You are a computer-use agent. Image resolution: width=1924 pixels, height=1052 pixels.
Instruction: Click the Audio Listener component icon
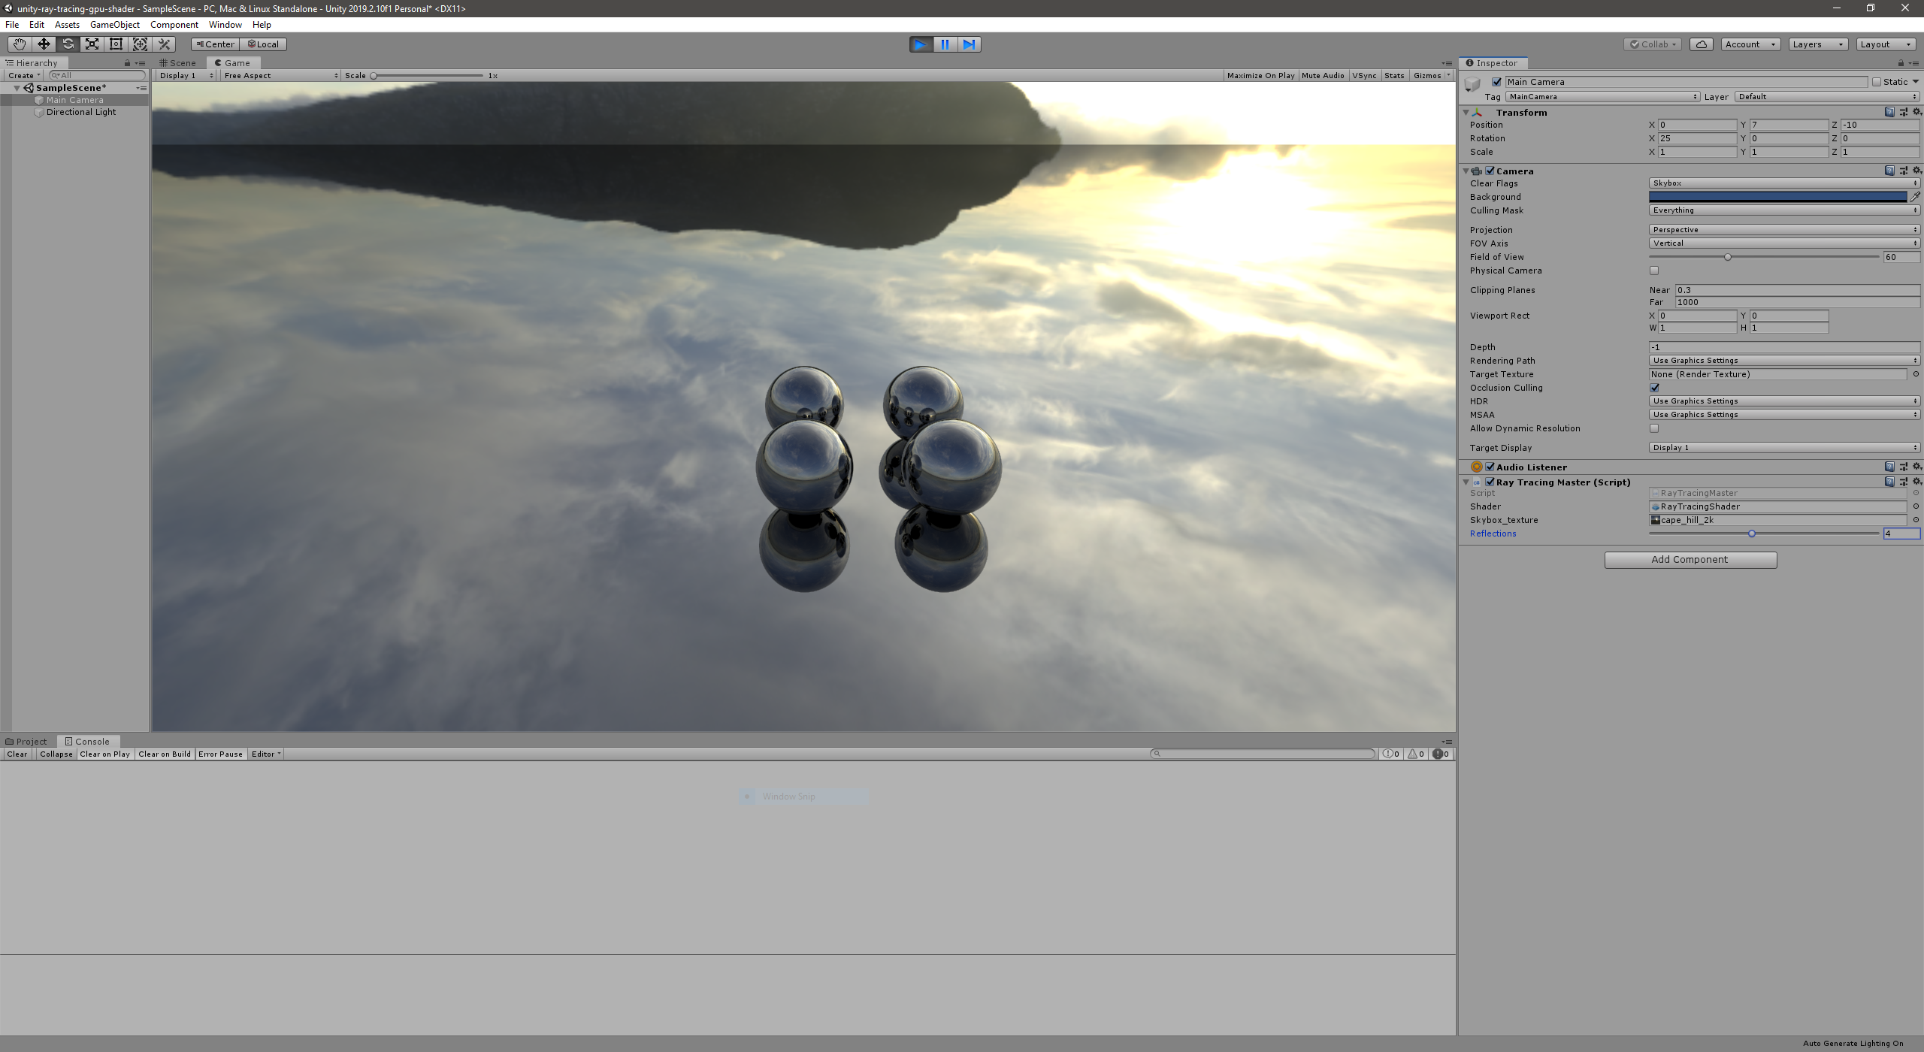point(1476,467)
